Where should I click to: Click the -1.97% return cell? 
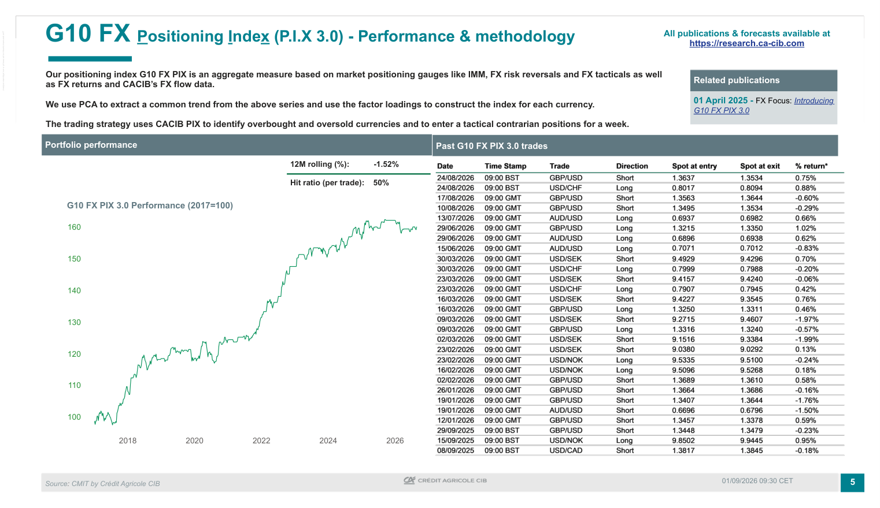point(807,319)
